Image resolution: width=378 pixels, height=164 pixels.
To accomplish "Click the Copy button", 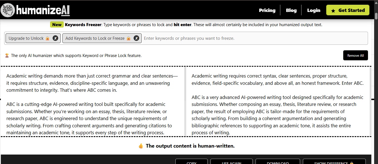I will point(192,161).
